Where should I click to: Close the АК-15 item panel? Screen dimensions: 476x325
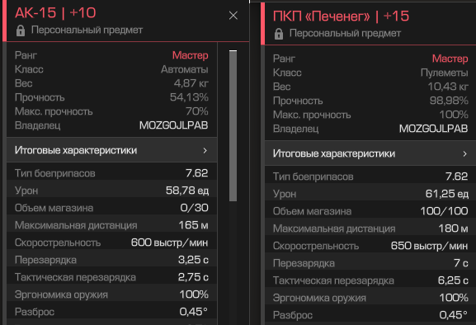pyautogui.click(x=233, y=16)
